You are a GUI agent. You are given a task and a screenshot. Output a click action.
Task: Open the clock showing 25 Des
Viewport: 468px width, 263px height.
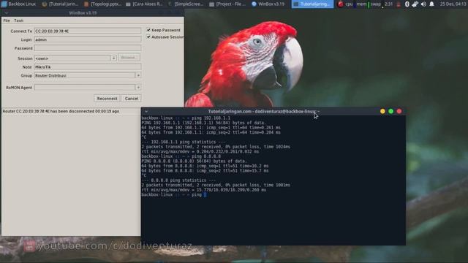click(x=453, y=4)
